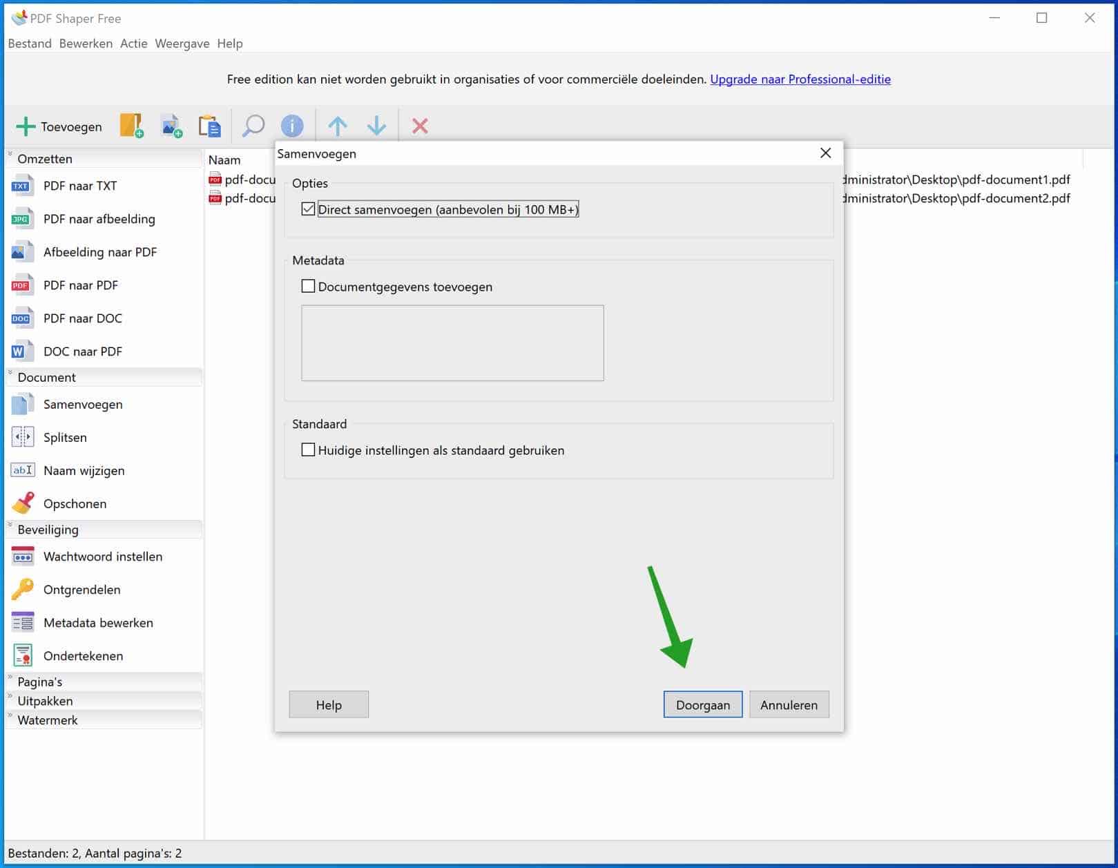The width and height of the screenshot is (1118, 868).
Task: Remove file with red X icon
Action: pyautogui.click(x=420, y=126)
